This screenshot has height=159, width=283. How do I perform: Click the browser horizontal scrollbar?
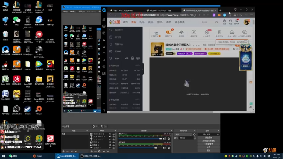161,112
